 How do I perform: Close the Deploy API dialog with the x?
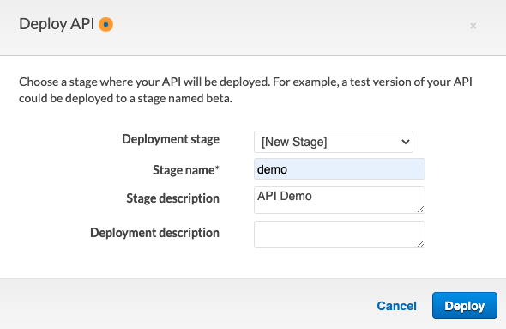[x=473, y=26]
